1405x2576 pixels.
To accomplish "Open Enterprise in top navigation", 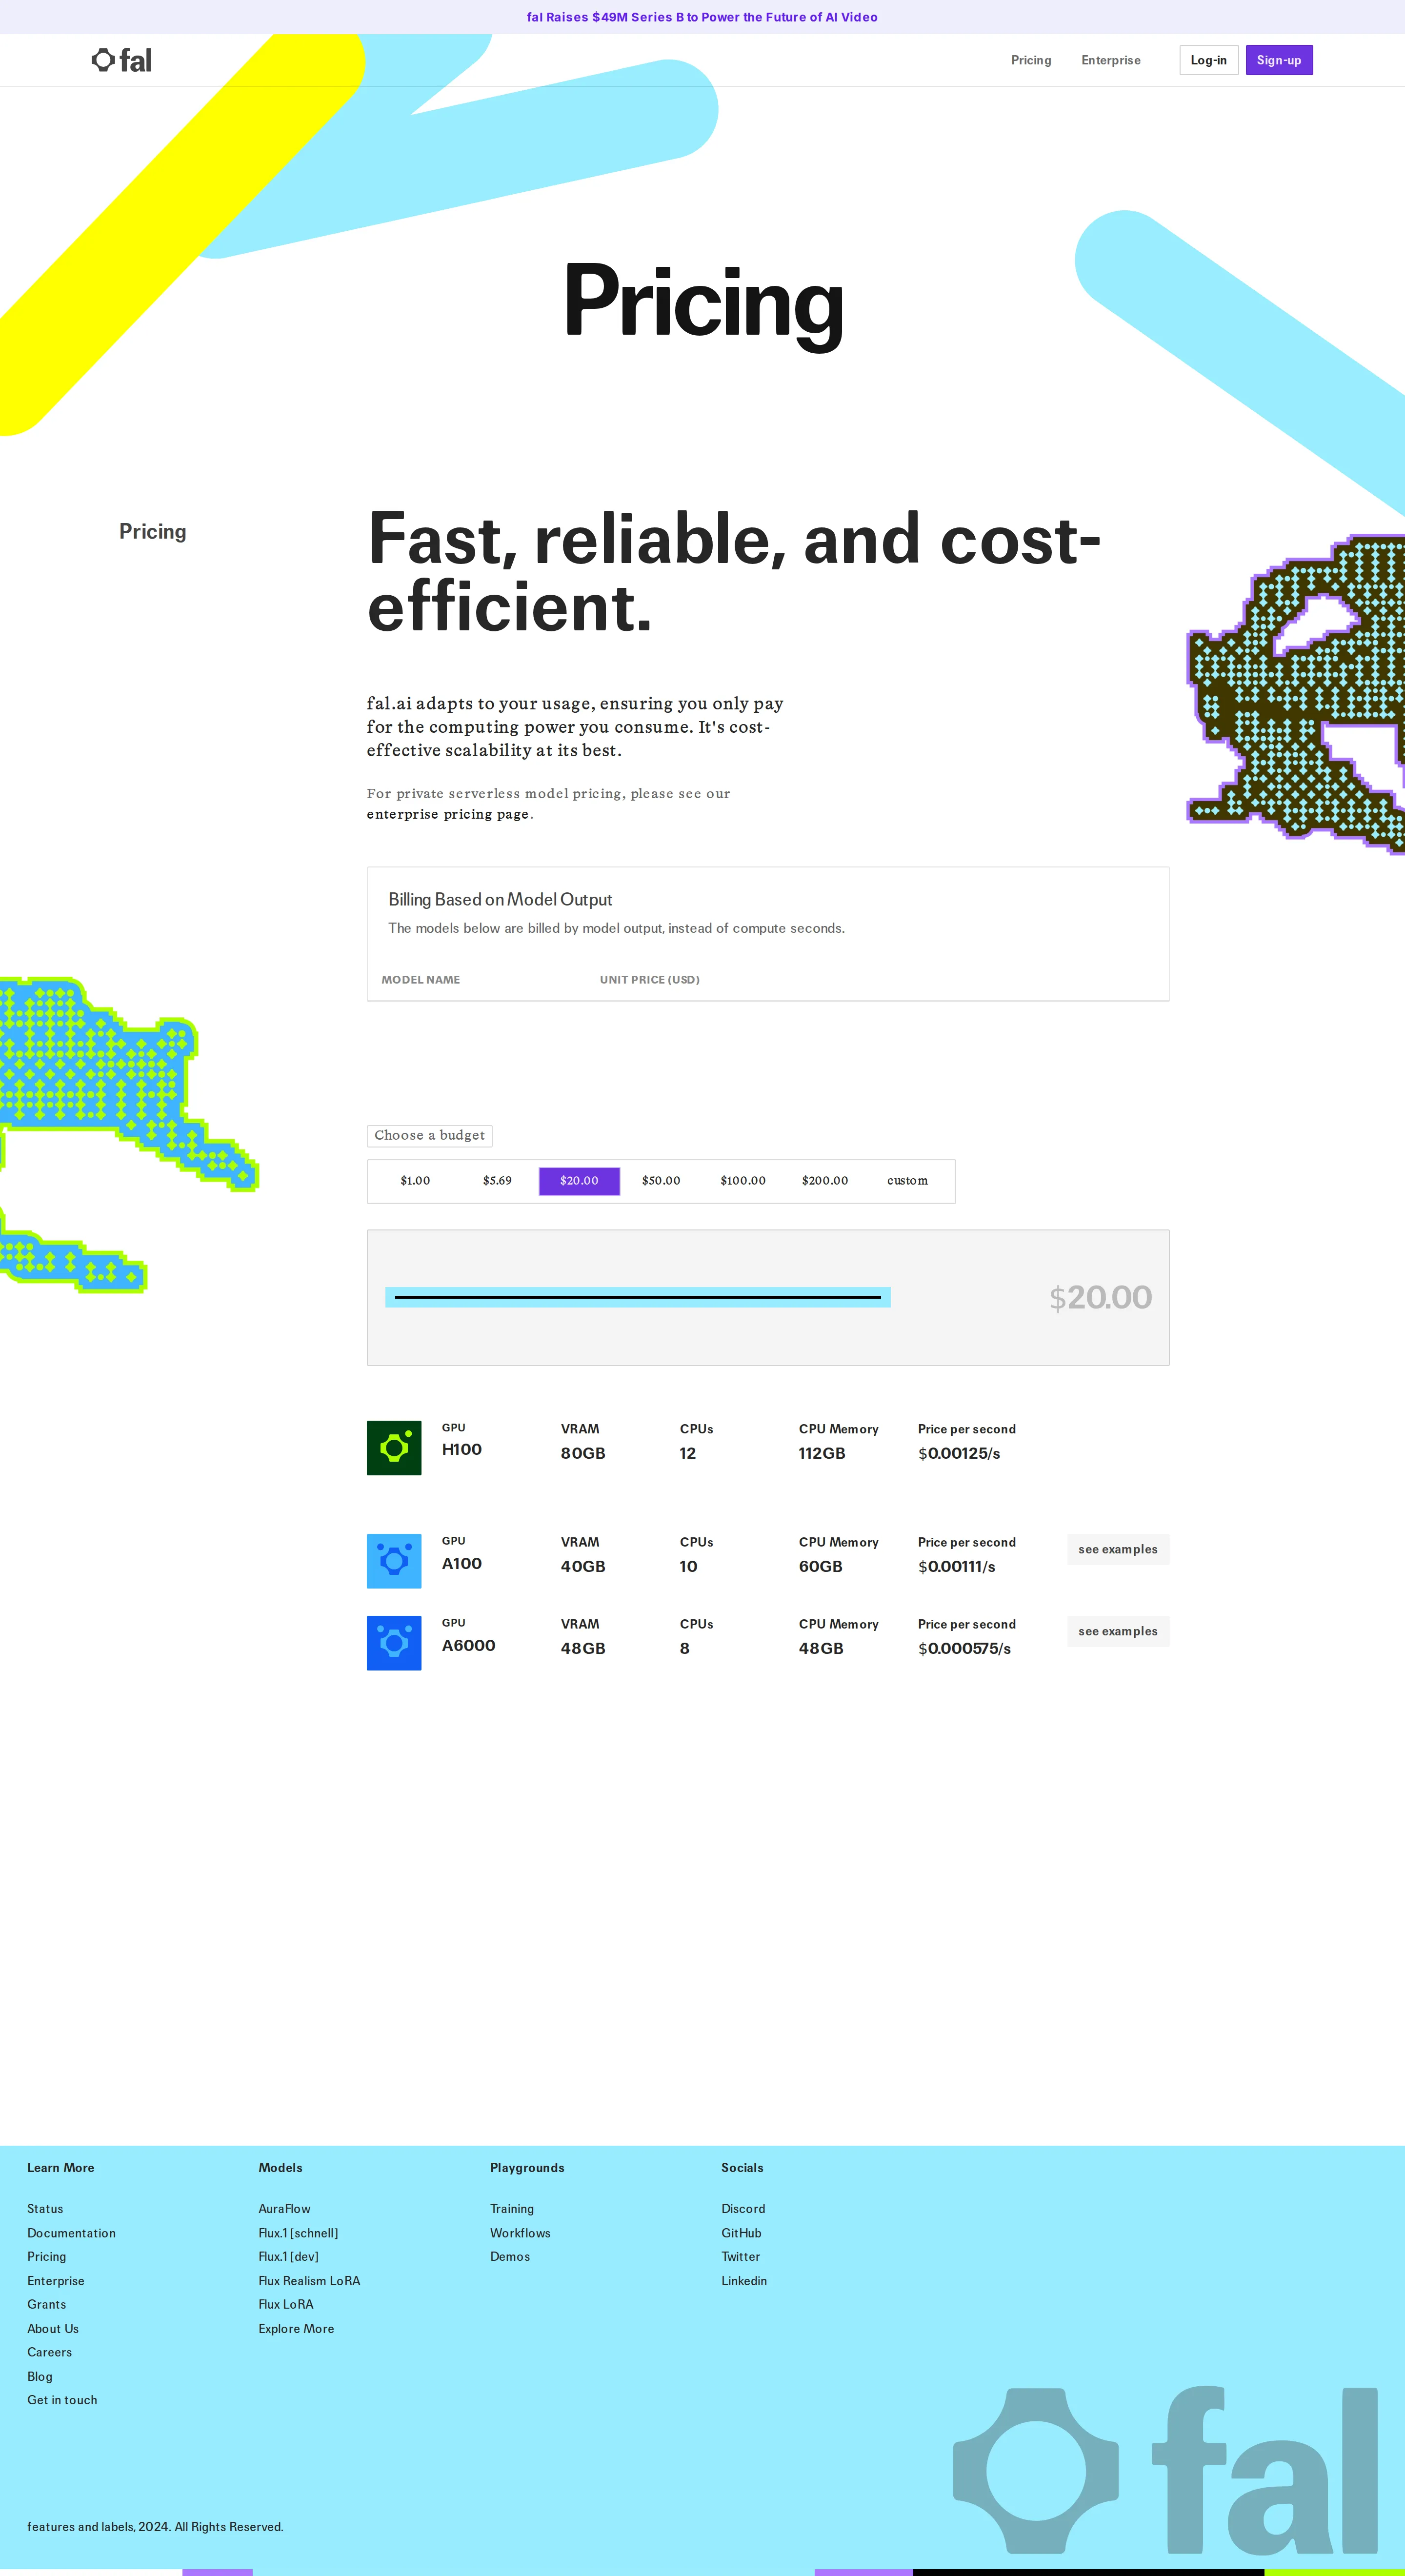I will 1111,60.
